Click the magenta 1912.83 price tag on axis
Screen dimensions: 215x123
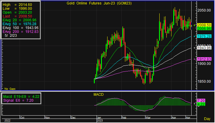pyautogui.click(x=203, y=59)
